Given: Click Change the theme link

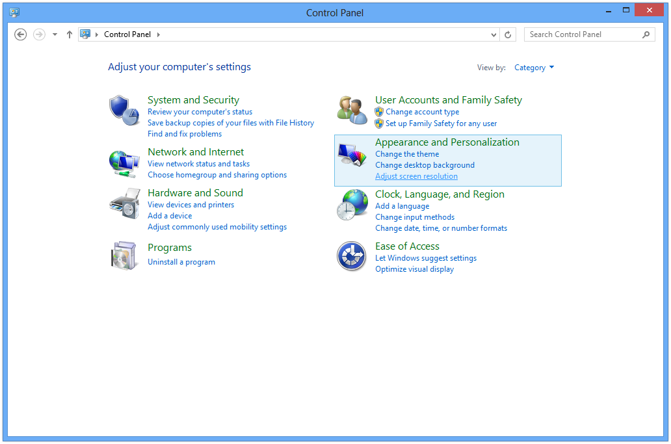Looking at the screenshot, I should coord(407,154).
